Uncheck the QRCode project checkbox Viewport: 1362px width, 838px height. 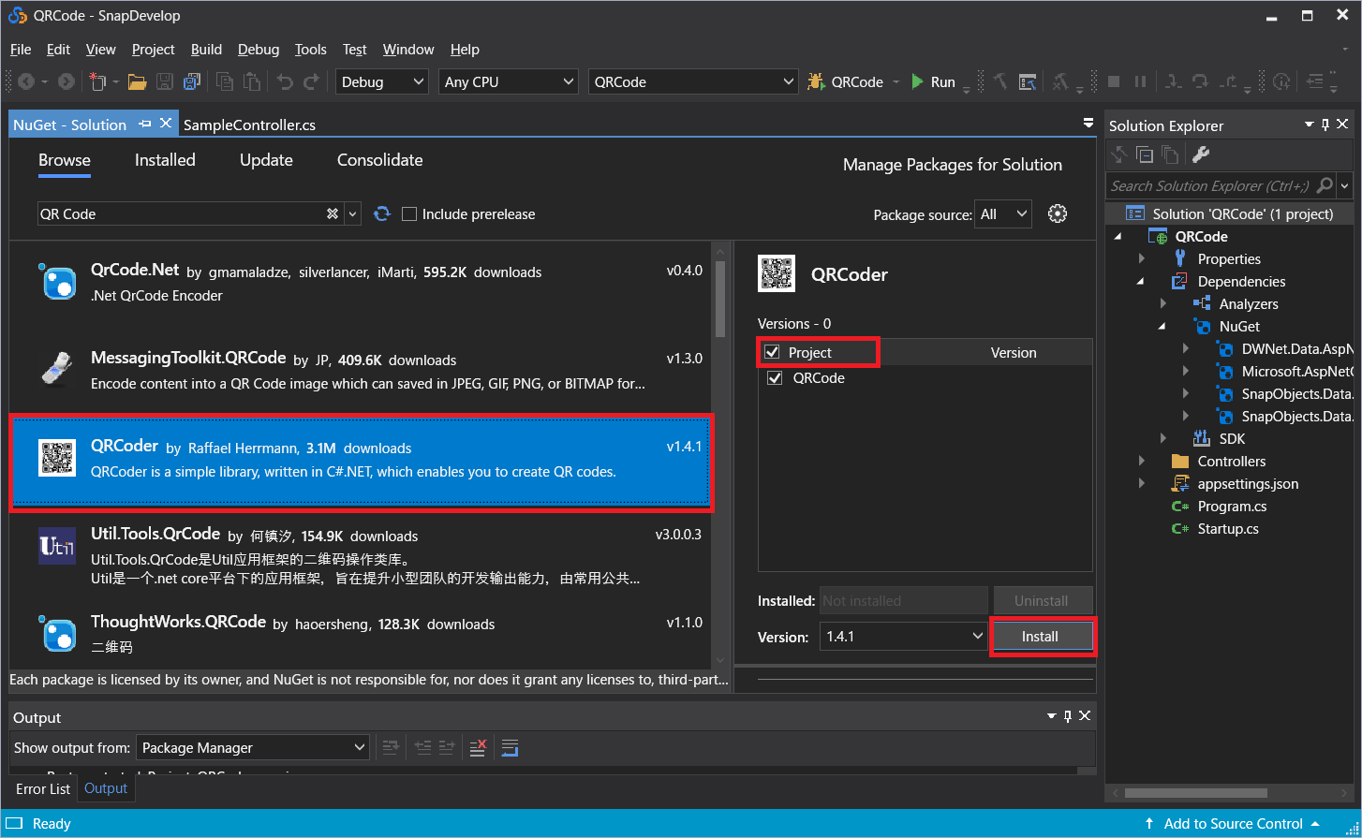[x=775, y=378]
